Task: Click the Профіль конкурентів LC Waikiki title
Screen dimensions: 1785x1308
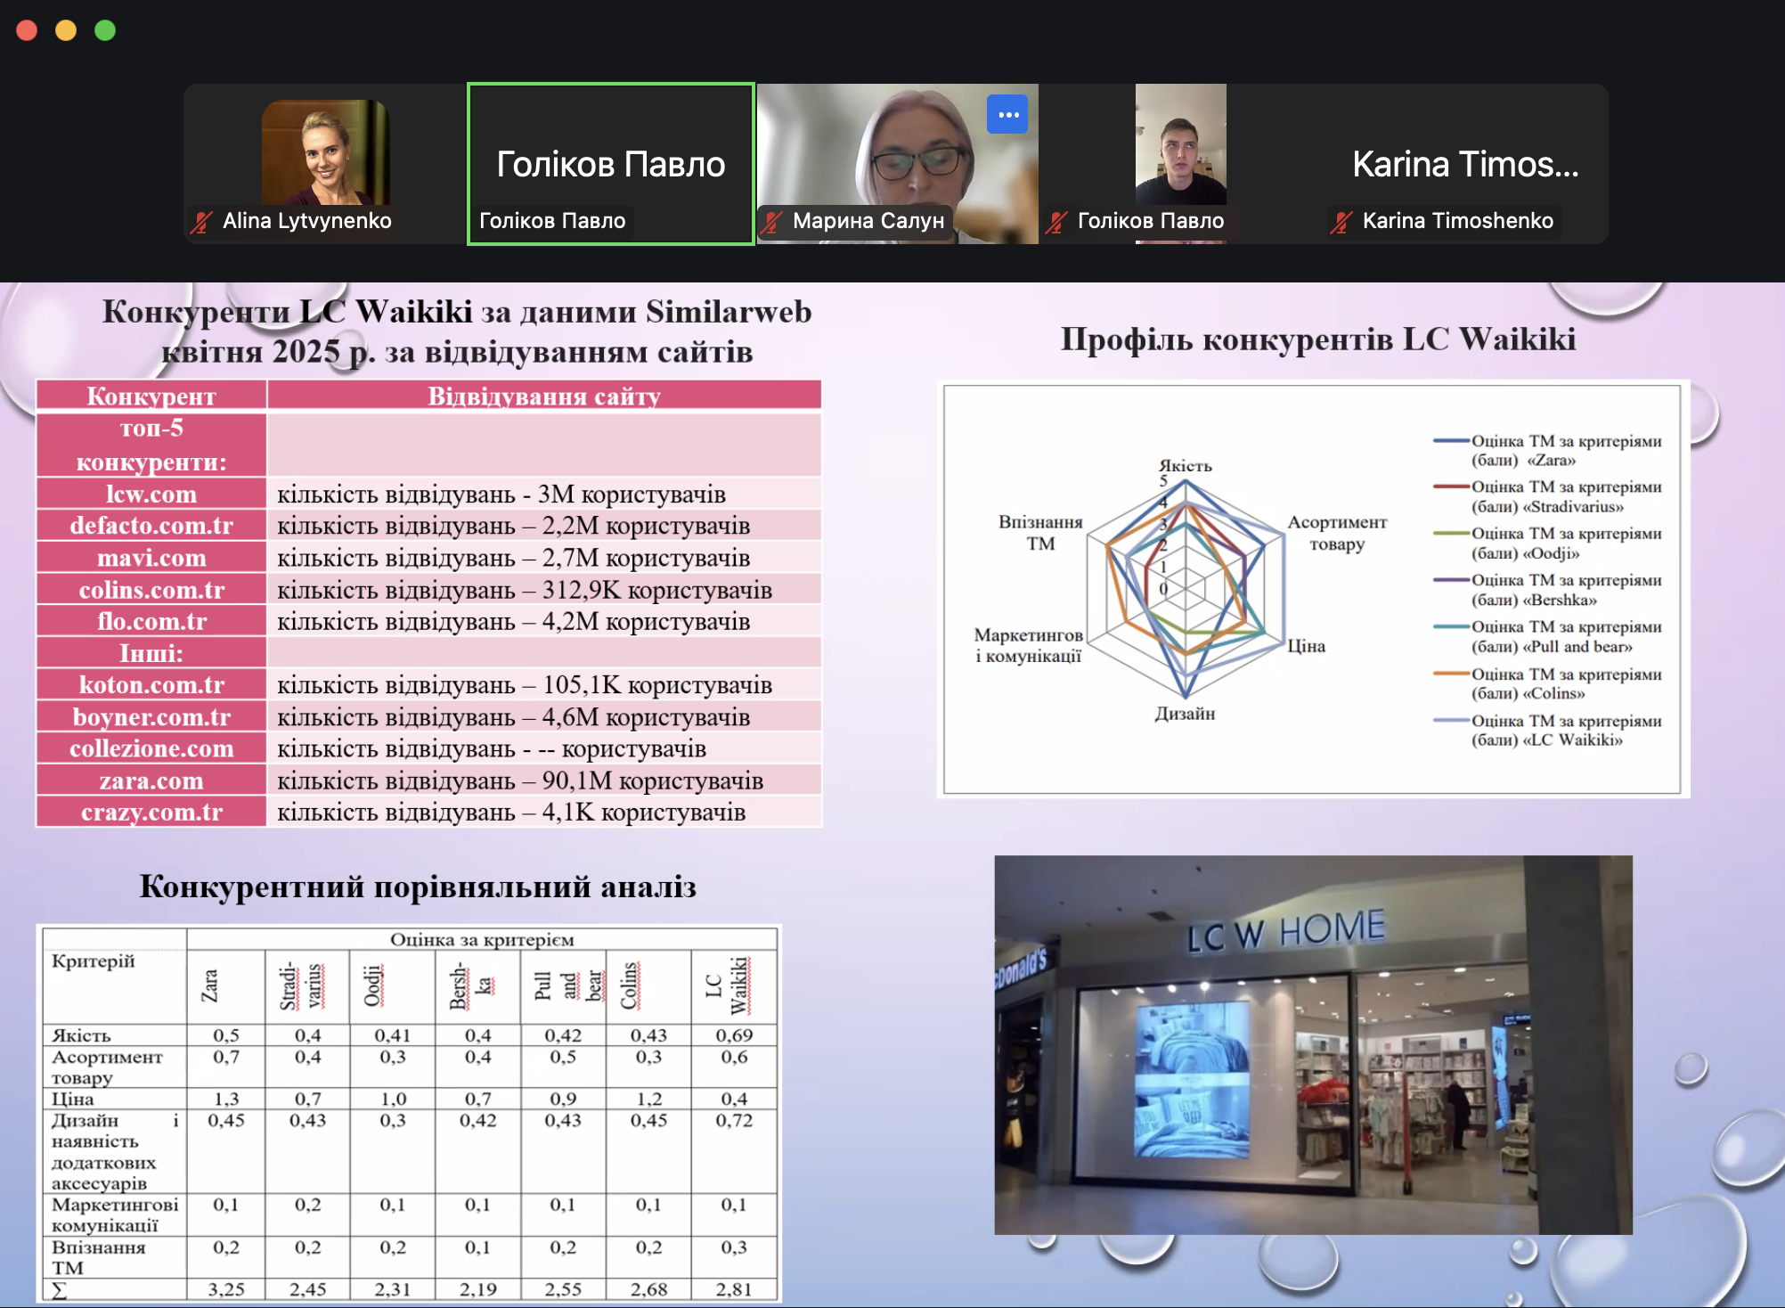Action: point(1318,339)
